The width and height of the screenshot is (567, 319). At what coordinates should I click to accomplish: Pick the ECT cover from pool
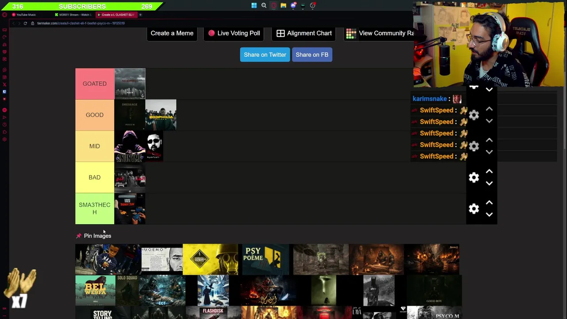162,291
